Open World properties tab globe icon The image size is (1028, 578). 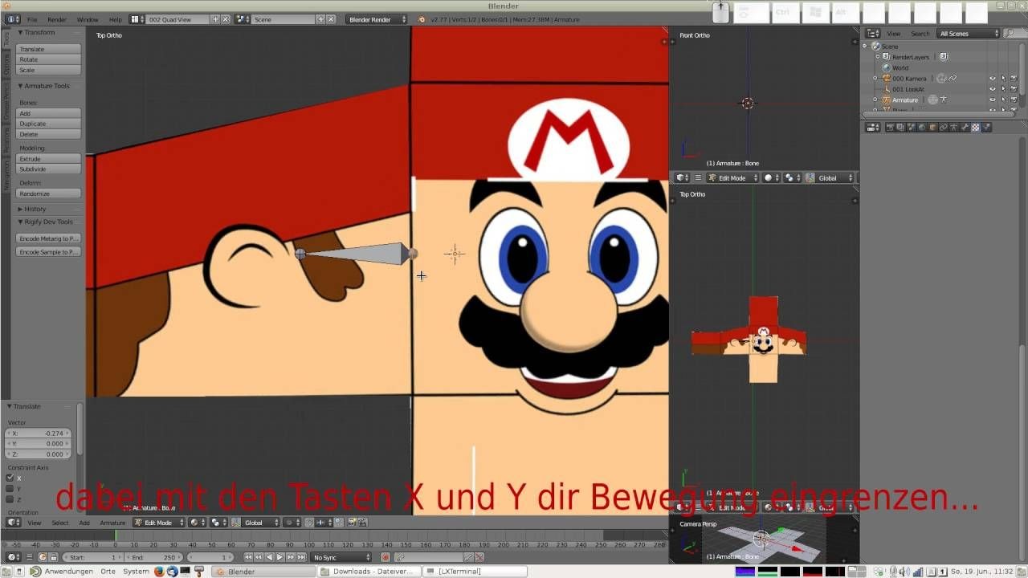(x=922, y=127)
